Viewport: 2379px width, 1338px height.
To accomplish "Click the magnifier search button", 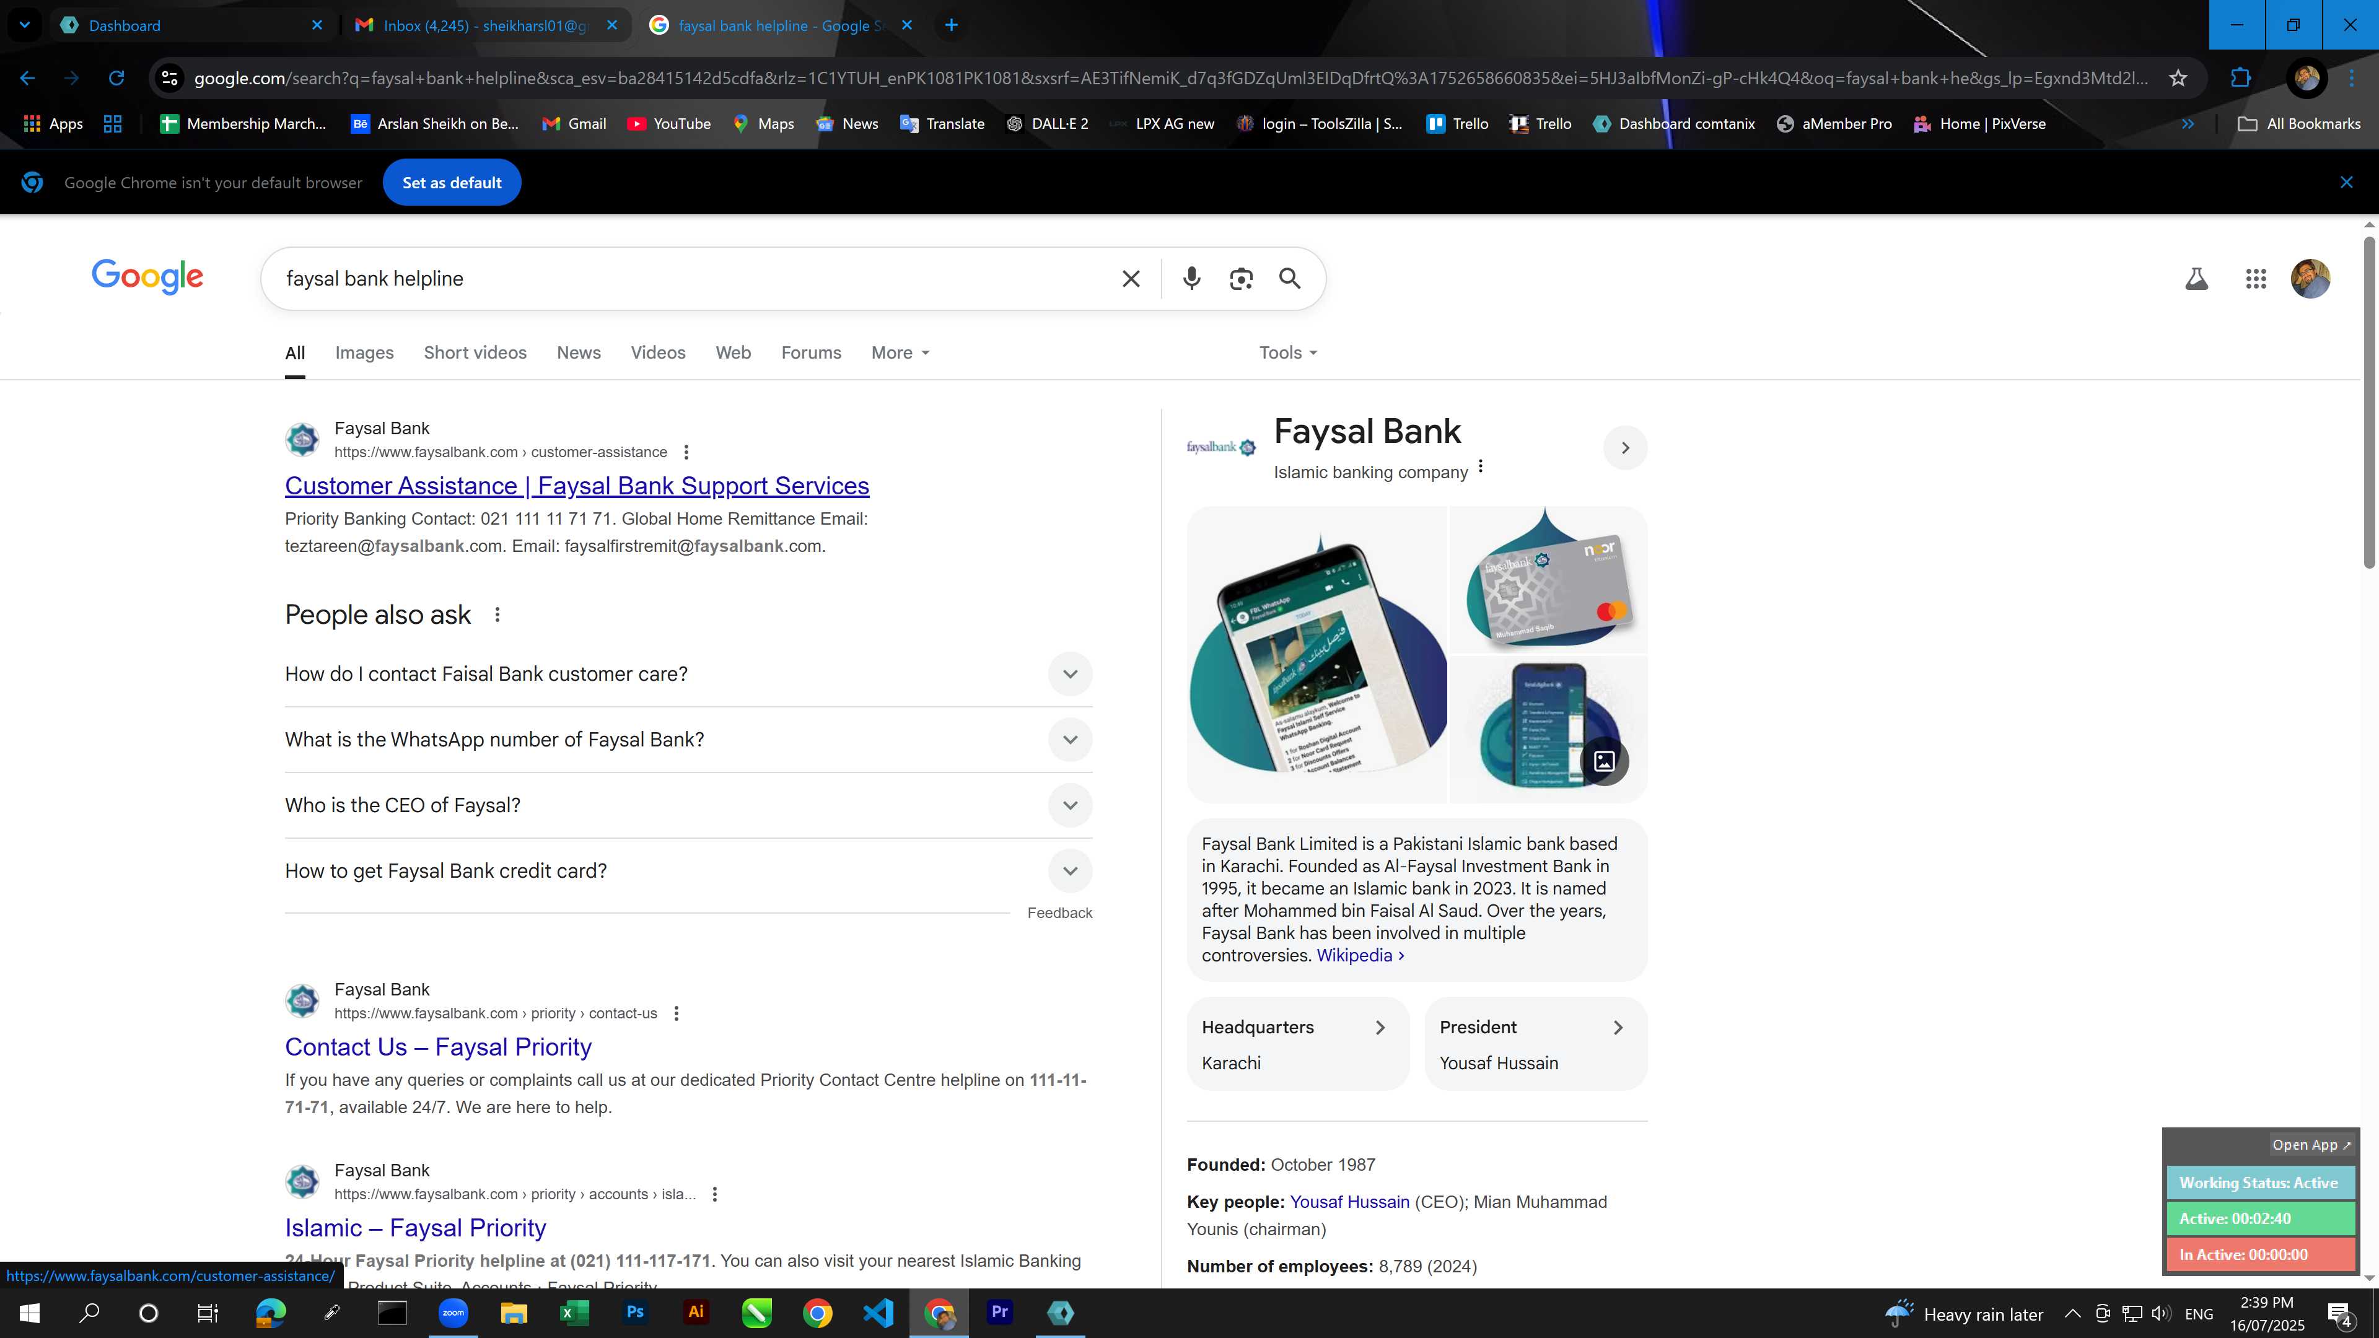I will tap(1290, 279).
